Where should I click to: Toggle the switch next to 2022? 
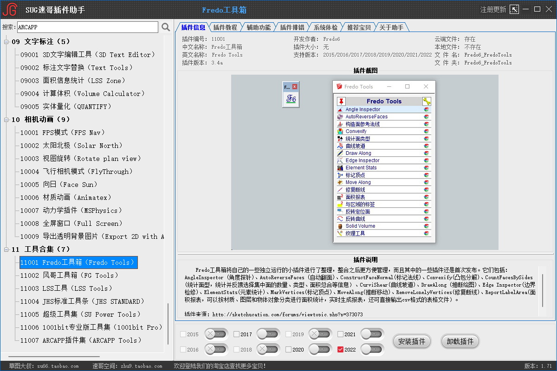coord(373,349)
